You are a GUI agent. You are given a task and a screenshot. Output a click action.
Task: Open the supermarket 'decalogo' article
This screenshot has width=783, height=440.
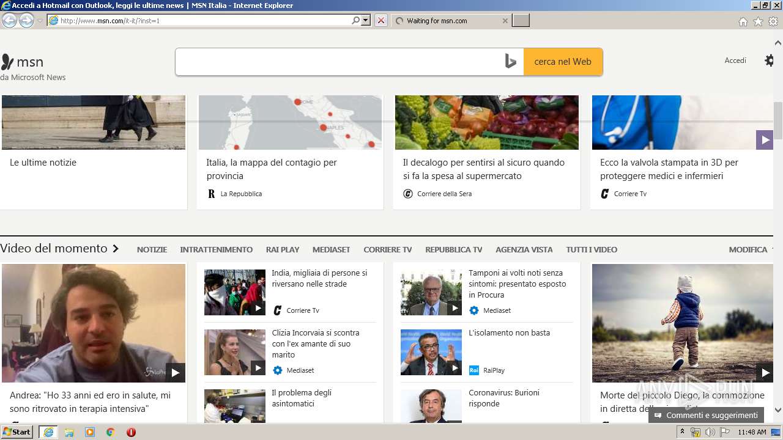484,169
